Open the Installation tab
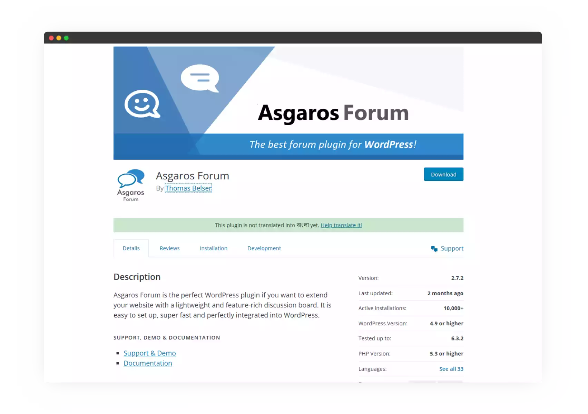This screenshot has width=588, height=414. (213, 248)
